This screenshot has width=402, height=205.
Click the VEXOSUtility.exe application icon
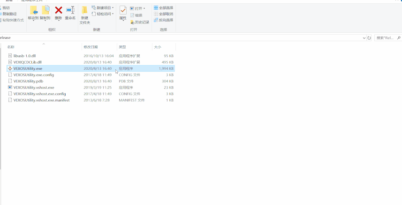point(10,68)
